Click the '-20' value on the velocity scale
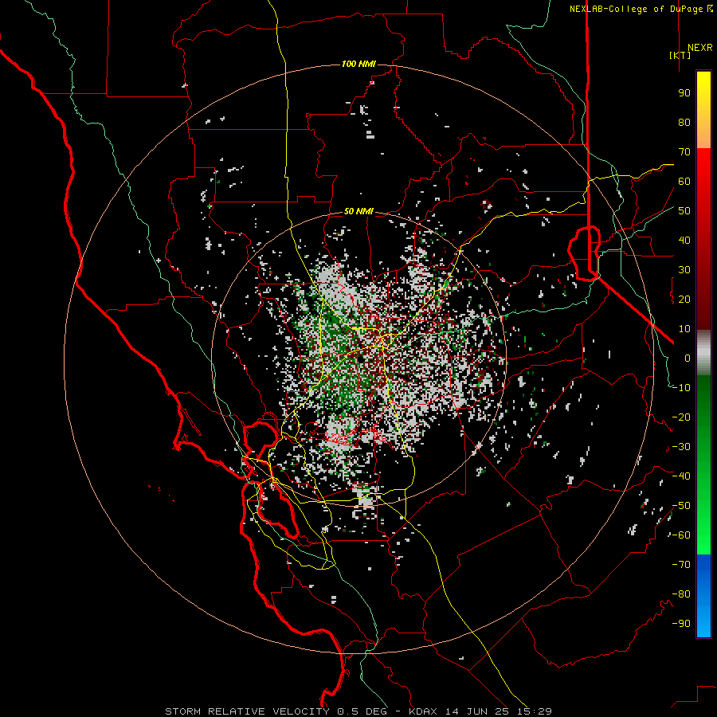The width and height of the screenshot is (717, 717). tap(681, 417)
